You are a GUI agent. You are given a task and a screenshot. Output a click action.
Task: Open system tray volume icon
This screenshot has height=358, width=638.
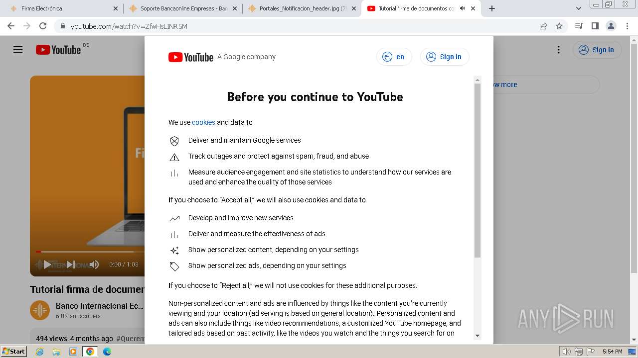[567, 352]
